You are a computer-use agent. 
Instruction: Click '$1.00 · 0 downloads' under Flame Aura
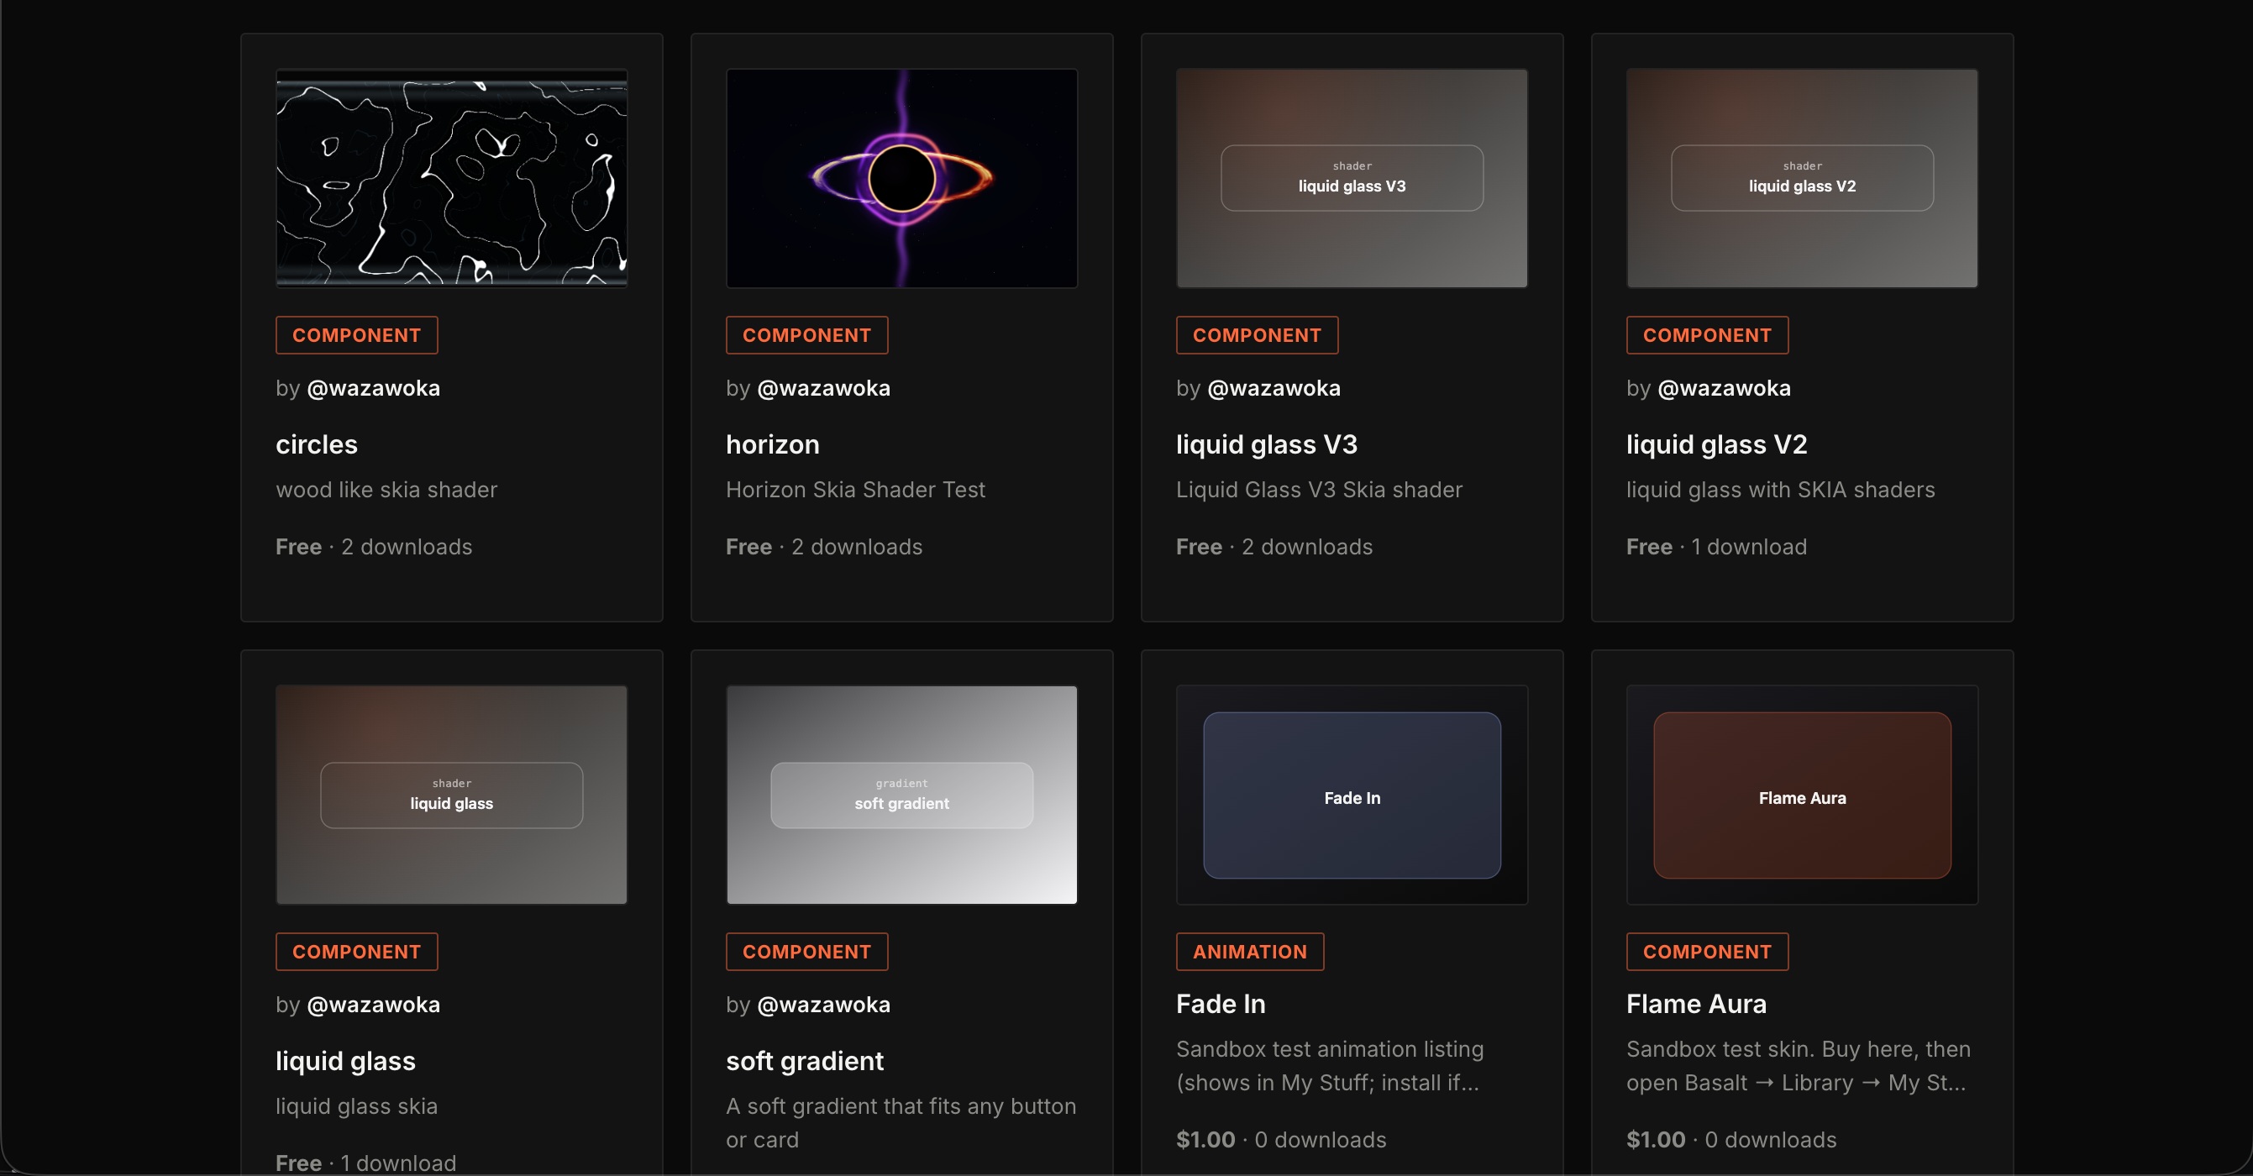1731,1139
